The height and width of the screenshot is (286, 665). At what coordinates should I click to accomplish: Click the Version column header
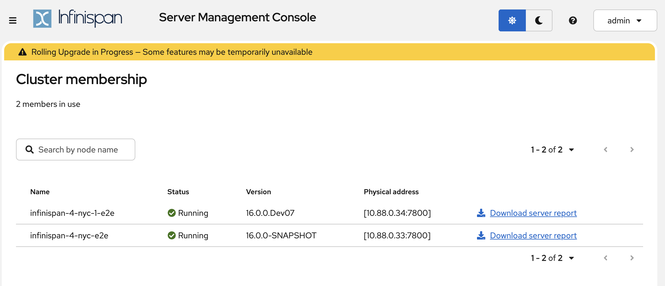click(x=258, y=192)
